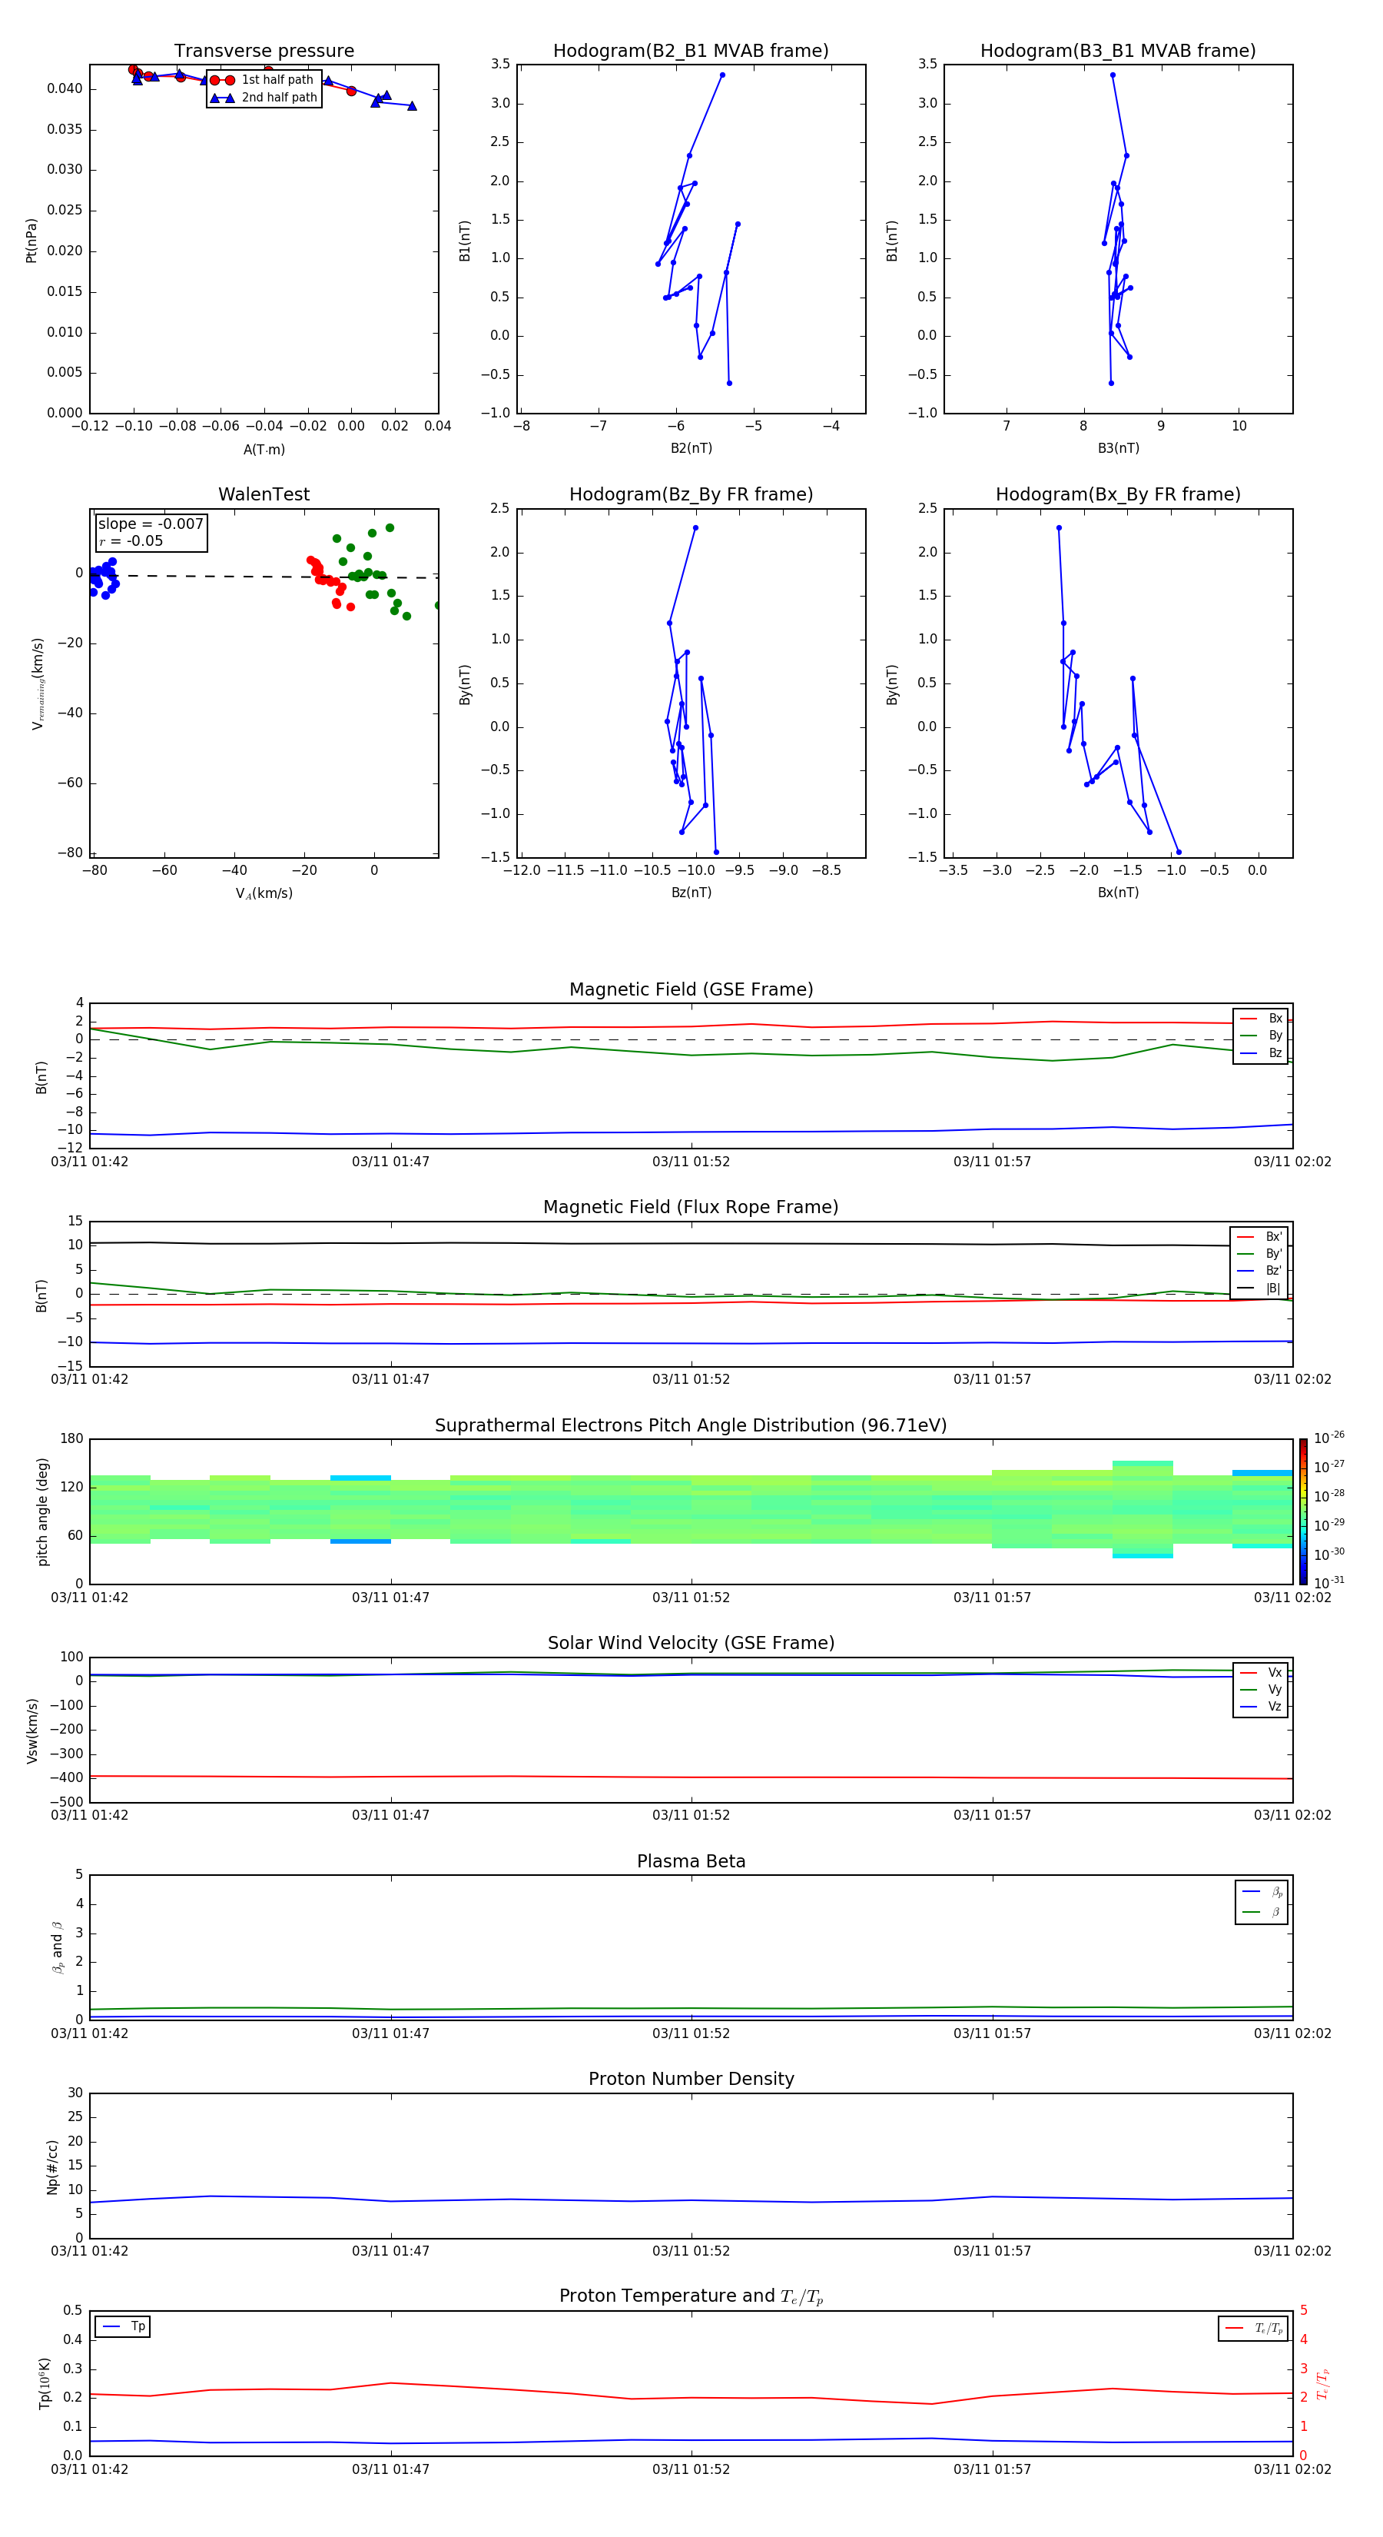1383x2537 pixels.
Task: Click the 'Hodogram(Bx_By FR frame)' title
Action: pos(1118,494)
